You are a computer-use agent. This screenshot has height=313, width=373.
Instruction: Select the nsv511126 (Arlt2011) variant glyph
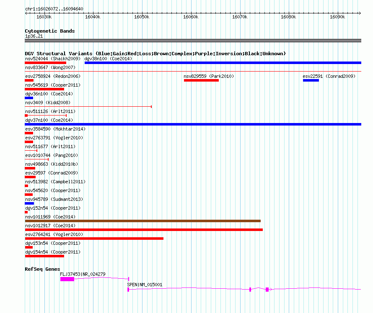click(46, 115)
